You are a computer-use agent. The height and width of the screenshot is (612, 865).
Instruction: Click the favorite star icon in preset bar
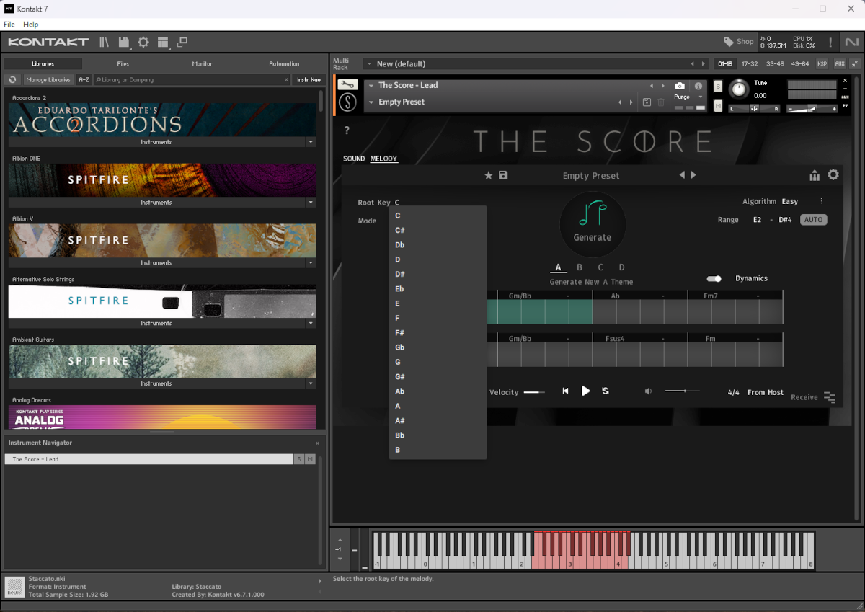click(488, 175)
